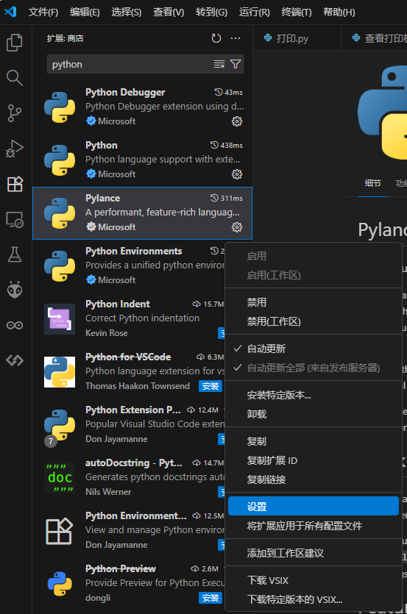Install the Python Preview extension
Viewport: 407px width, 614px height.
click(x=210, y=598)
